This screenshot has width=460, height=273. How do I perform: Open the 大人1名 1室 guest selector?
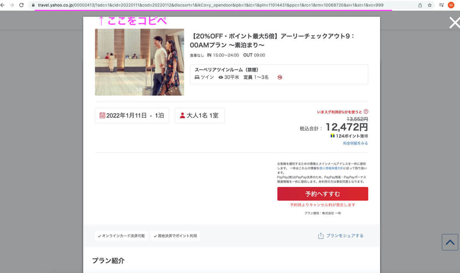click(199, 115)
